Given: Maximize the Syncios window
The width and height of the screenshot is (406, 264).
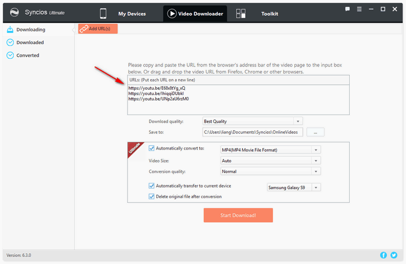Looking at the screenshot, I should 383,9.
